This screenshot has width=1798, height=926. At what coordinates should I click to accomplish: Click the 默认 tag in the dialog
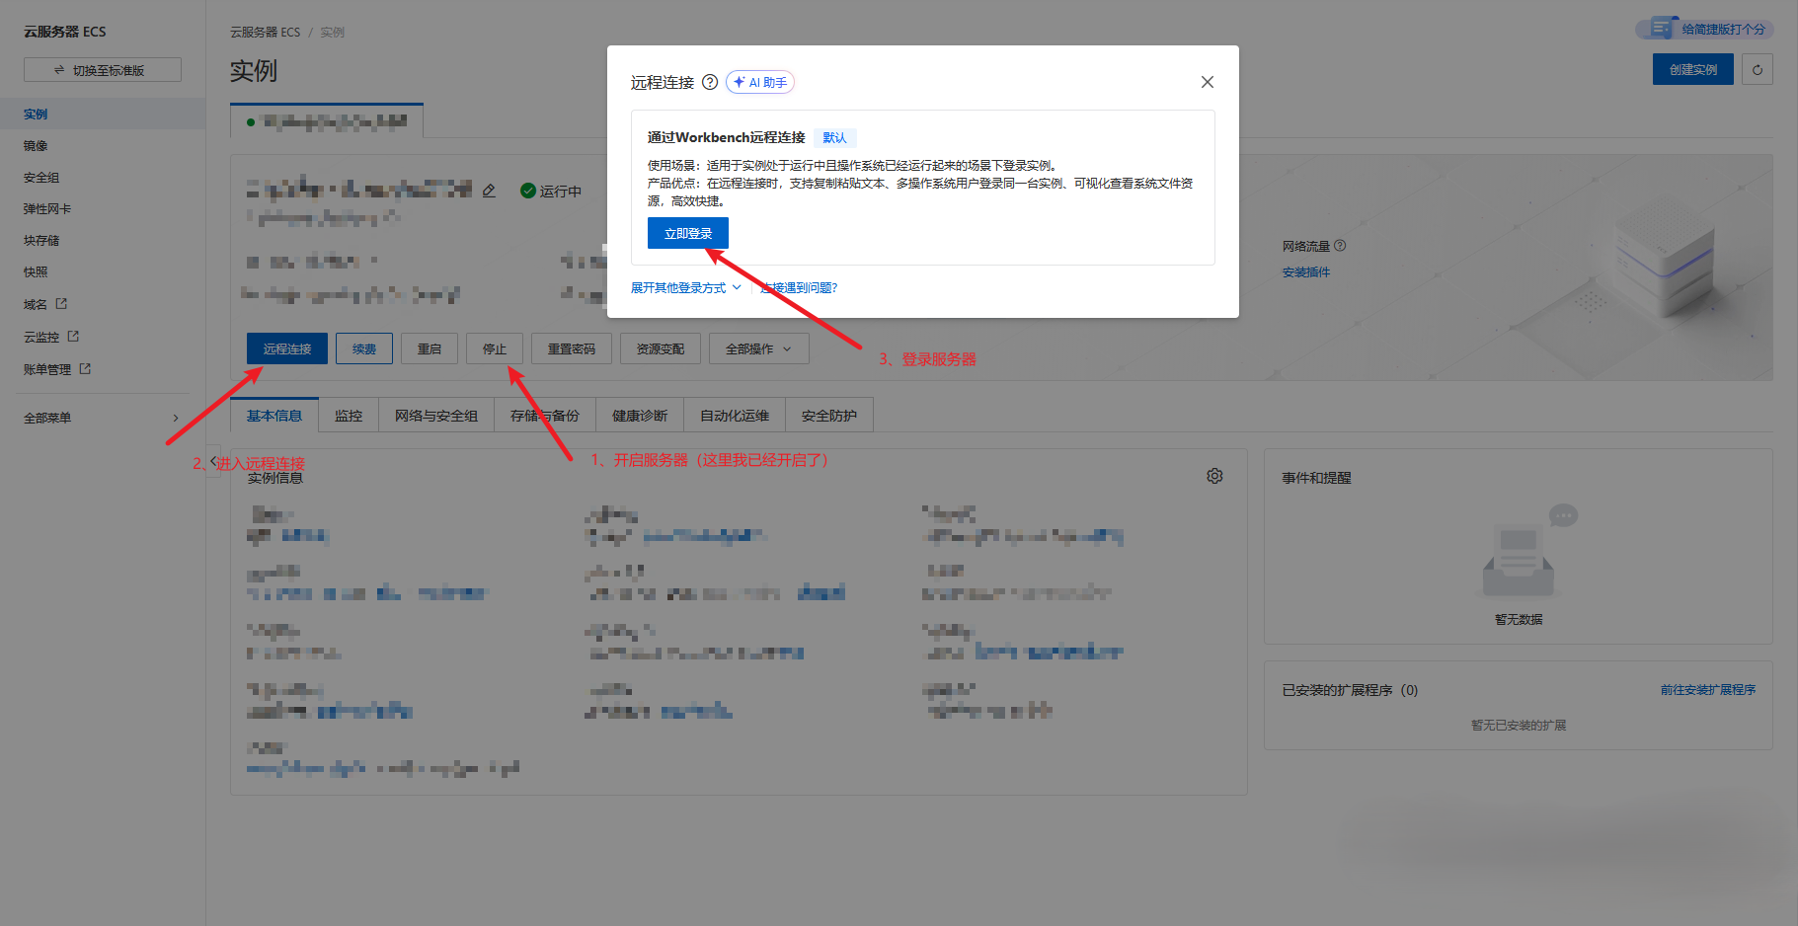(x=834, y=137)
